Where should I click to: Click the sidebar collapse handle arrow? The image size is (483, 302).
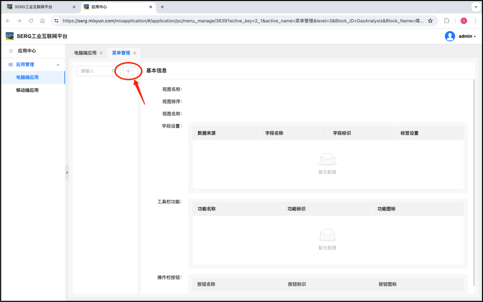67,173
